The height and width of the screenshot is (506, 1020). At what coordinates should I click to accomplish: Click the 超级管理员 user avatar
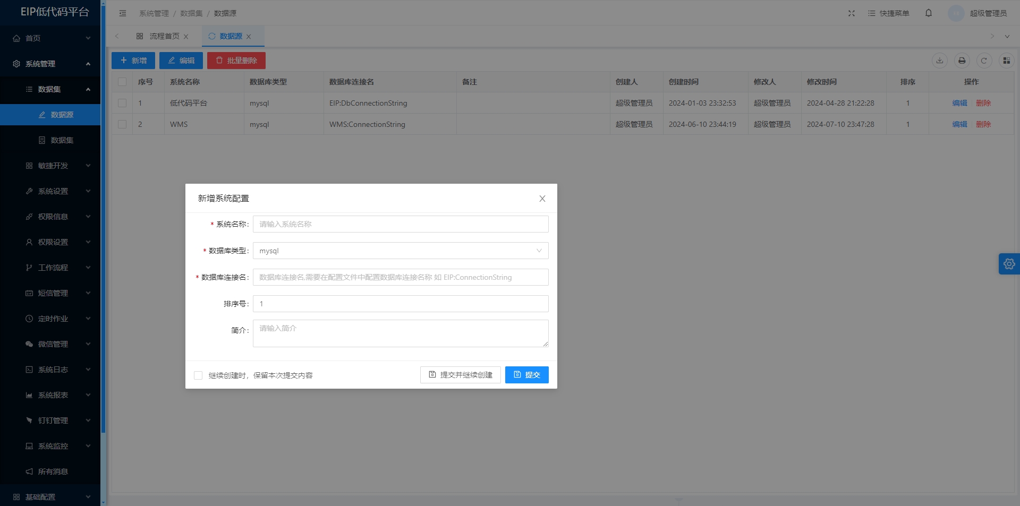[956, 13]
